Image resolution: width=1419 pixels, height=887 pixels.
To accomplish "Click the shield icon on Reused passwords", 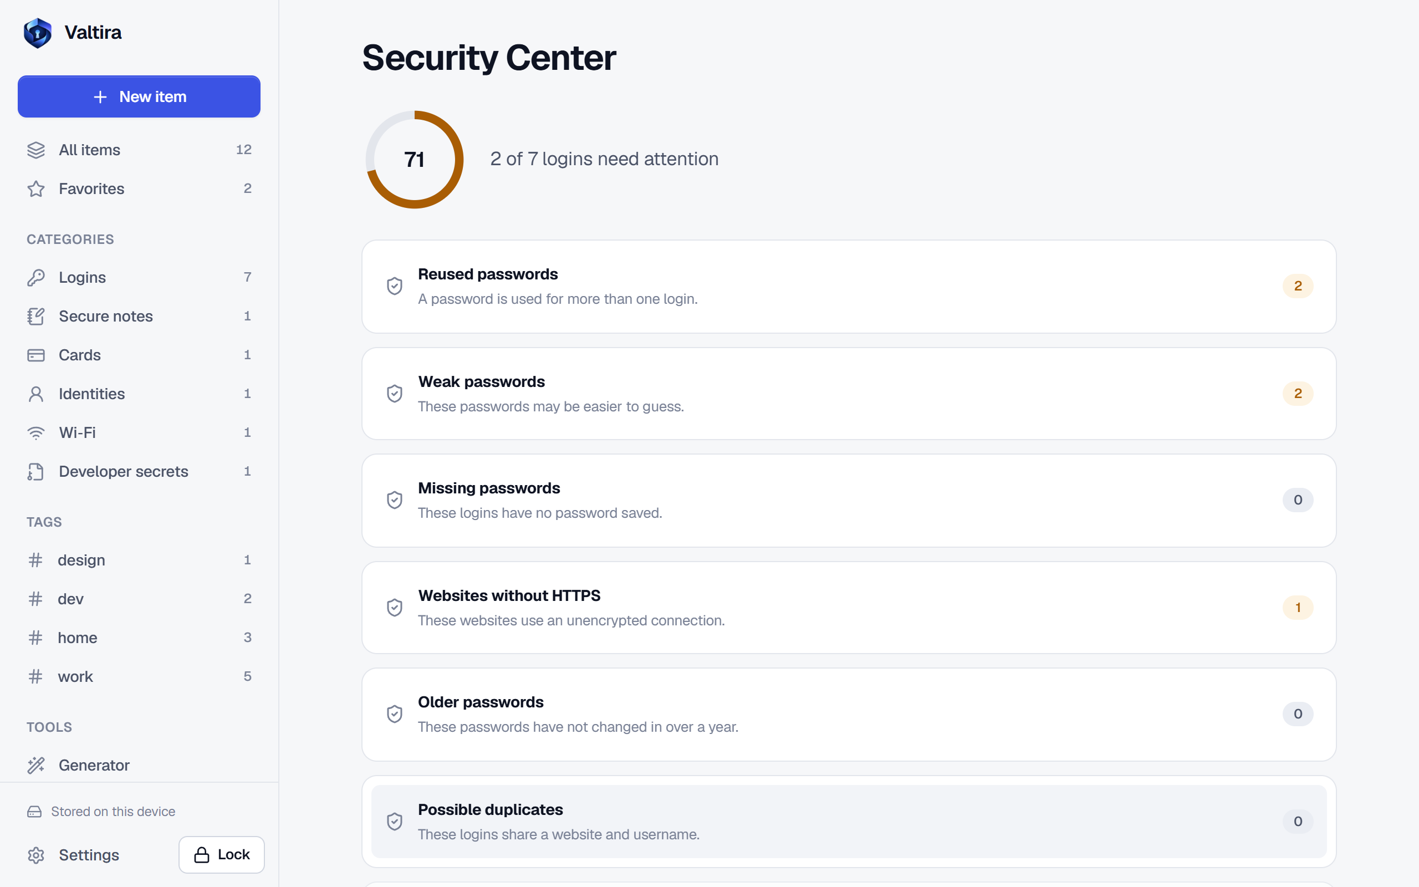I will tap(395, 286).
